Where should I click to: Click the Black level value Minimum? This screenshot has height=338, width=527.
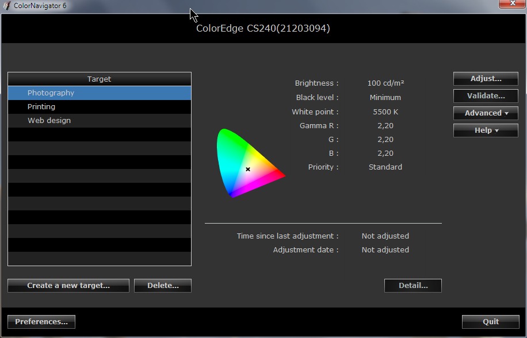click(x=385, y=98)
